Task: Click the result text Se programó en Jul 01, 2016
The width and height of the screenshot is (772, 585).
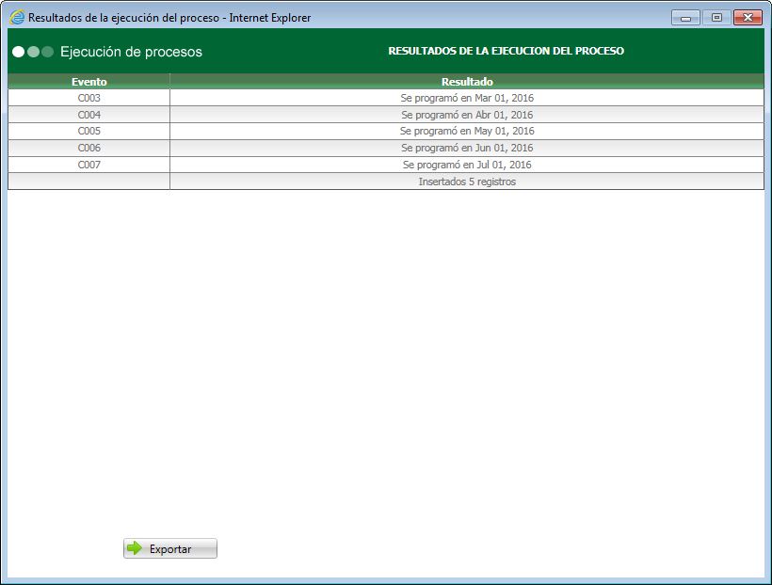Action: (x=468, y=165)
